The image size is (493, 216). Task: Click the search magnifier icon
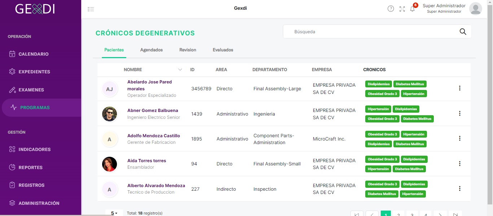(463, 31)
